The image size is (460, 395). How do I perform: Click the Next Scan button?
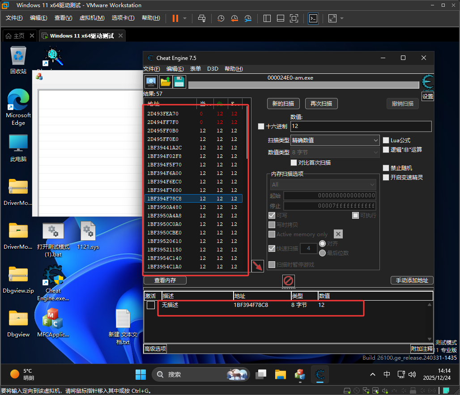321,103
